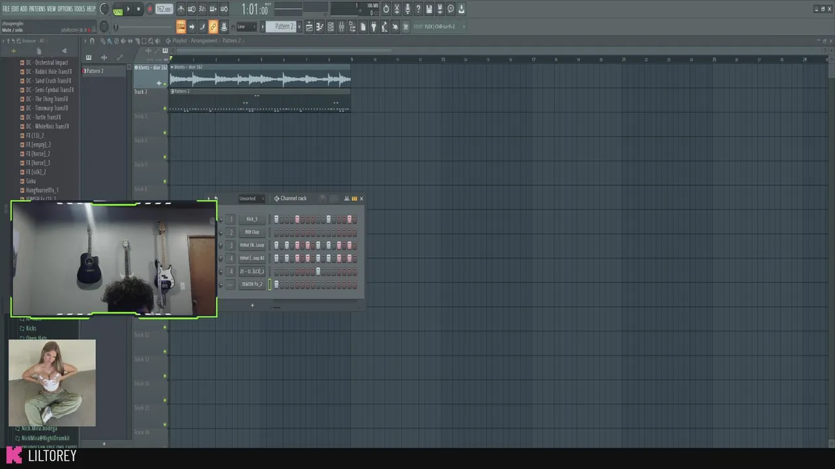Select DC - Sand Crush TransFX sample
This screenshot has width=835, height=469.
48,81
